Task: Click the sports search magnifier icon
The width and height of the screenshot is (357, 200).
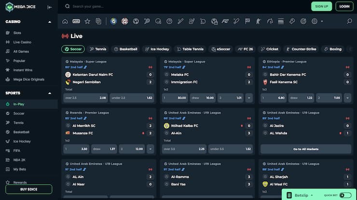Action: (349, 21)
